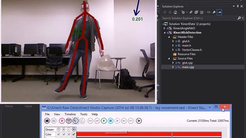
Task: Collapse the Source Files folder
Action: coord(169,58)
